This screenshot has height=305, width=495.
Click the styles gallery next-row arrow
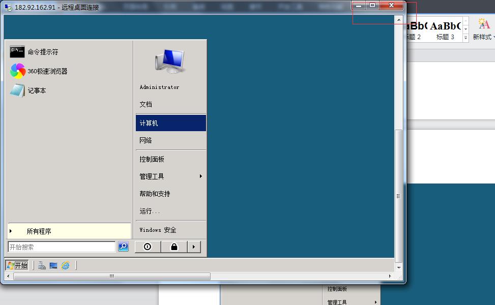(465, 29)
